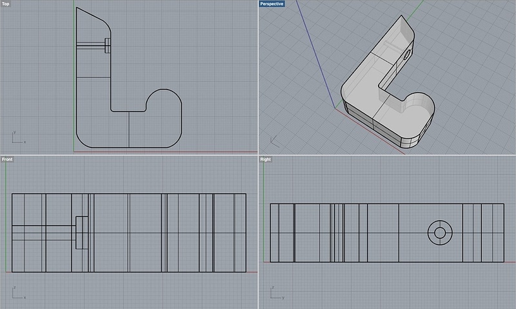
Task: Click the axis icon in Right viewport
Action: pyautogui.click(x=277, y=292)
